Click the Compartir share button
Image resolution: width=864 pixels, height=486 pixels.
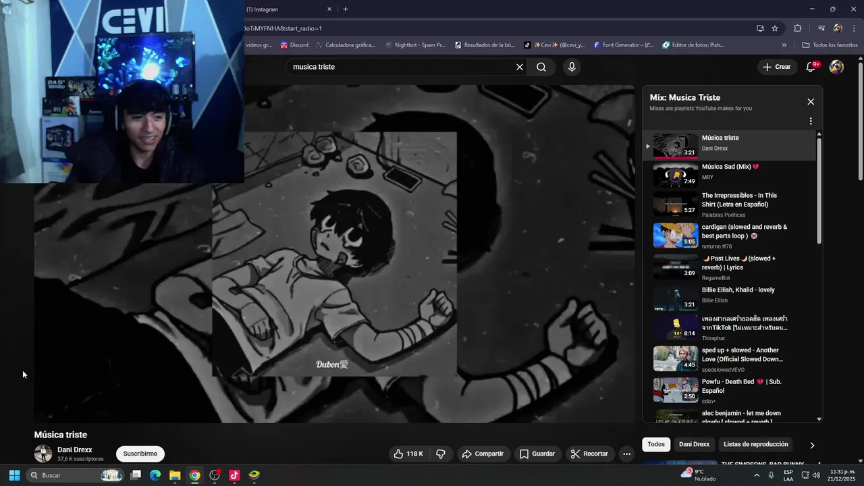(483, 454)
